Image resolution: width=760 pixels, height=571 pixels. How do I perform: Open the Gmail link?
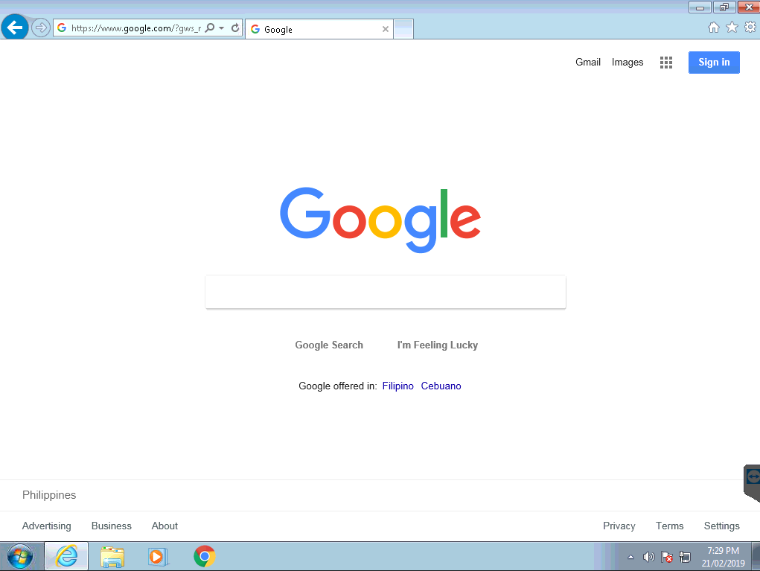tap(588, 62)
